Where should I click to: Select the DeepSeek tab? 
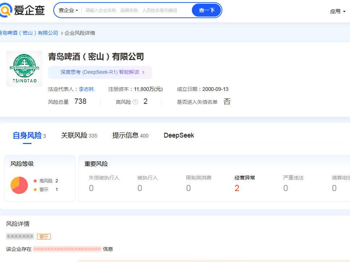[x=179, y=135]
